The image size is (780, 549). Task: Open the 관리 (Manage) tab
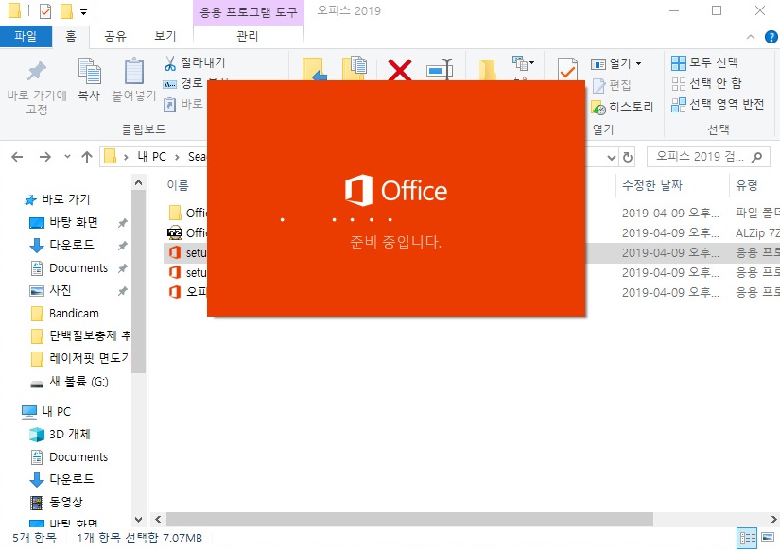click(248, 36)
